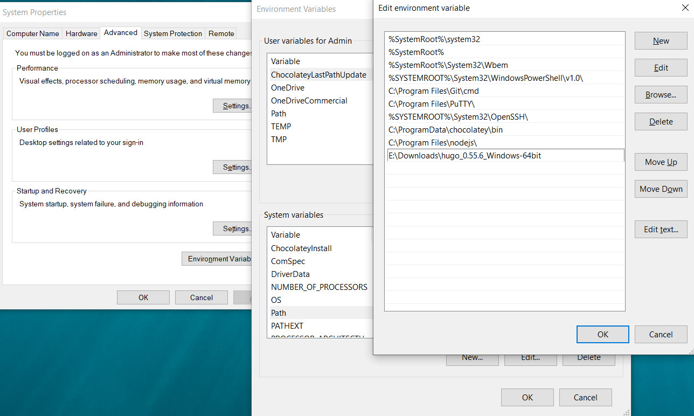
Task: Click Cancel in Environment Variables window
Action: pyautogui.click(x=586, y=398)
